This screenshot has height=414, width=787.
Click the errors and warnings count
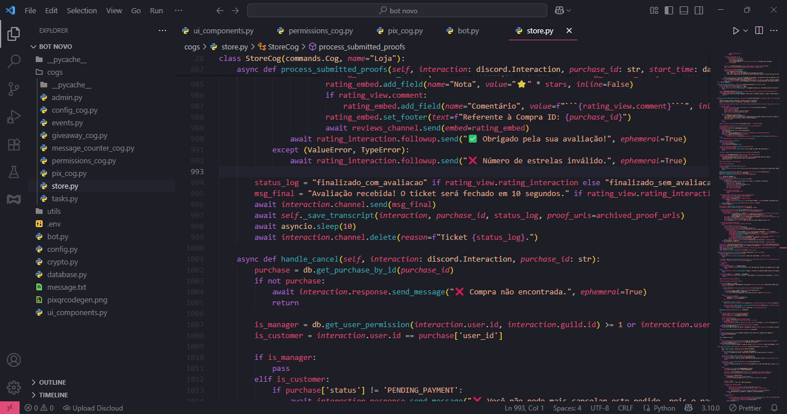[x=39, y=408]
